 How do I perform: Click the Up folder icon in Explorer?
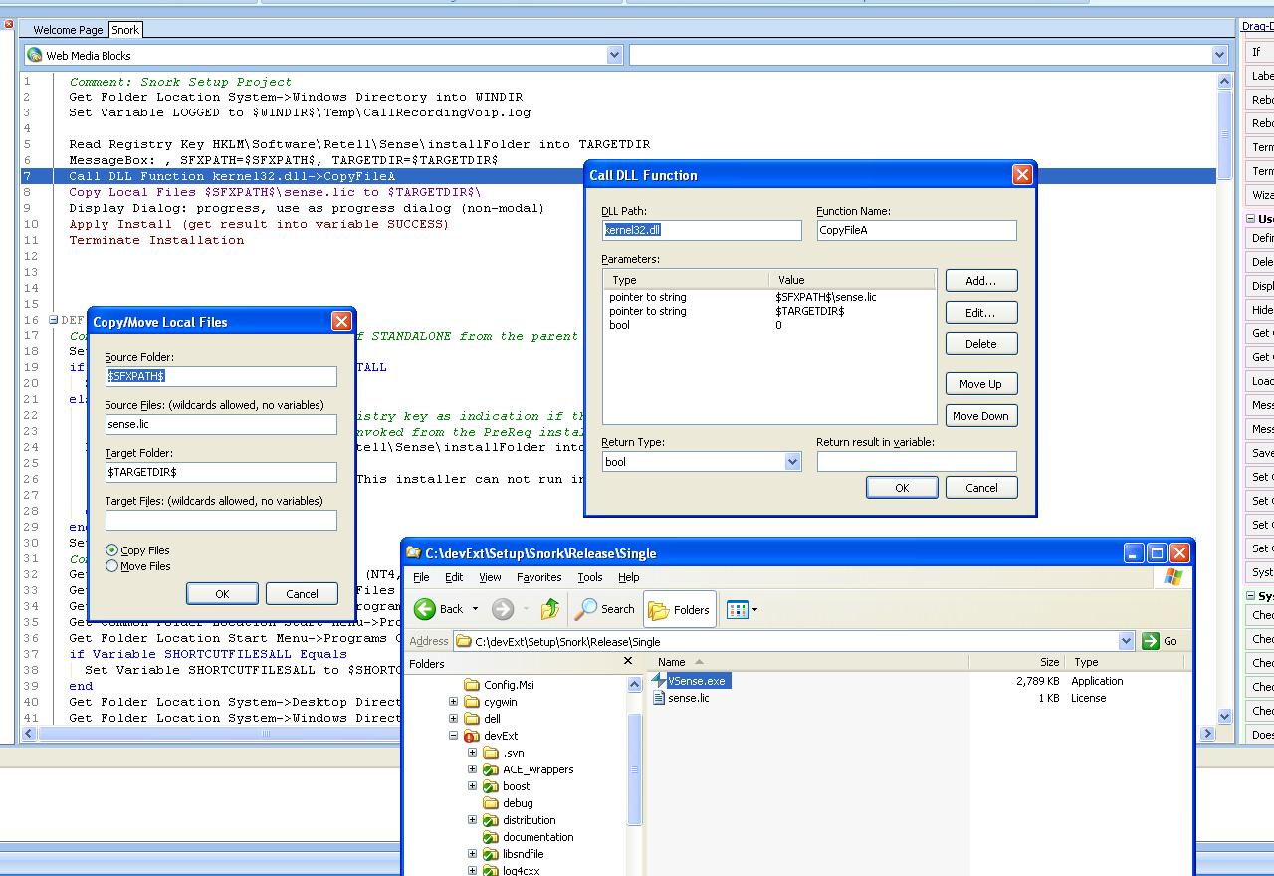click(550, 609)
